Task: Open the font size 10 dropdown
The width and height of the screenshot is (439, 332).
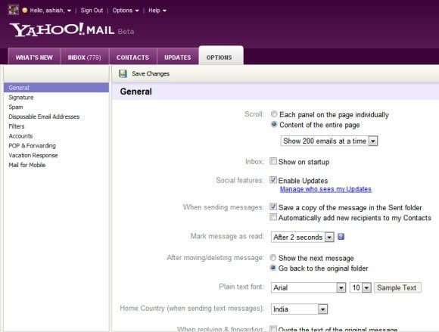Action: coord(360,287)
